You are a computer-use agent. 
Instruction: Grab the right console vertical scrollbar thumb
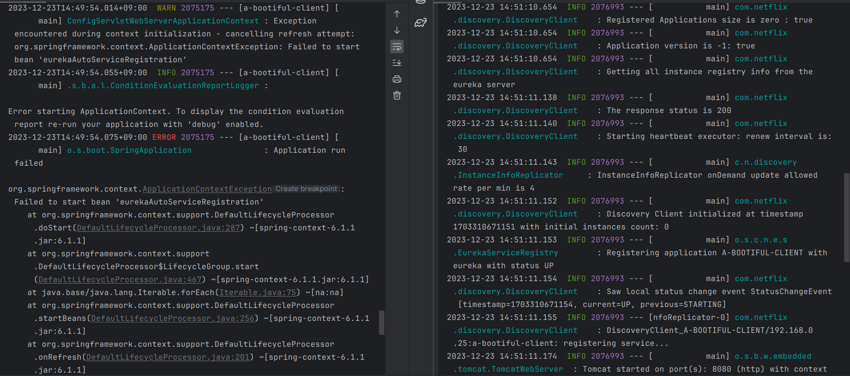tap(847, 217)
